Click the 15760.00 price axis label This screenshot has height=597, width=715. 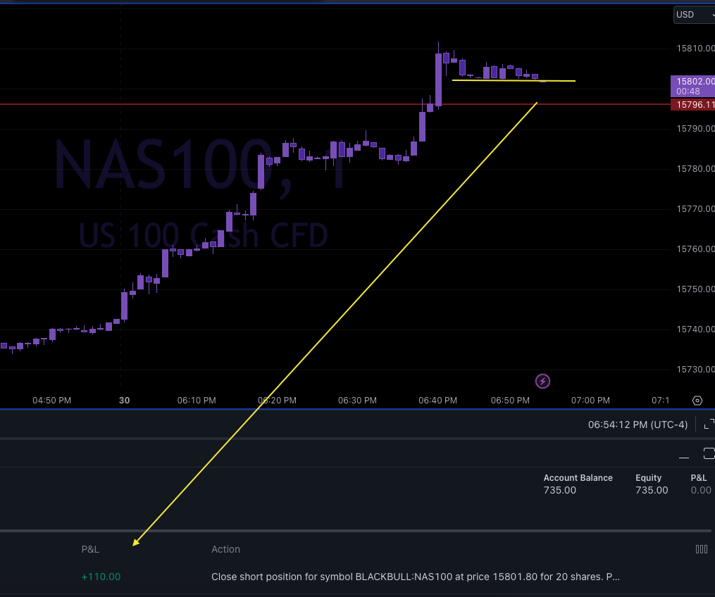(x=695, y=249)
